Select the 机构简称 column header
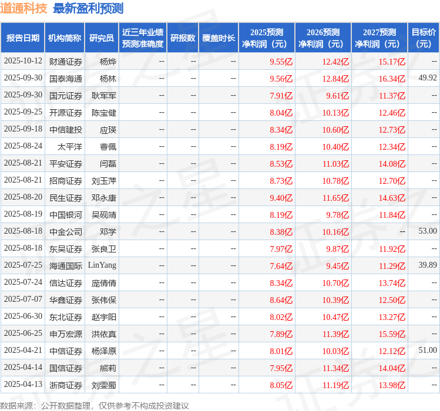This screenshot has height=411, width=440. (65, 38)
